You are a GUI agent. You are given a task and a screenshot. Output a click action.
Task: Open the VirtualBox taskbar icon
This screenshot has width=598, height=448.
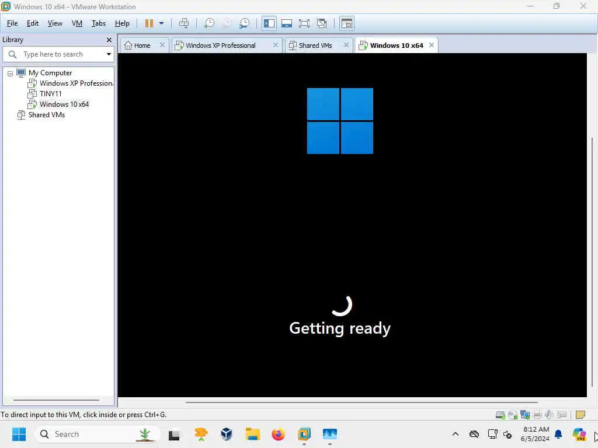click(x=227, y=434)
